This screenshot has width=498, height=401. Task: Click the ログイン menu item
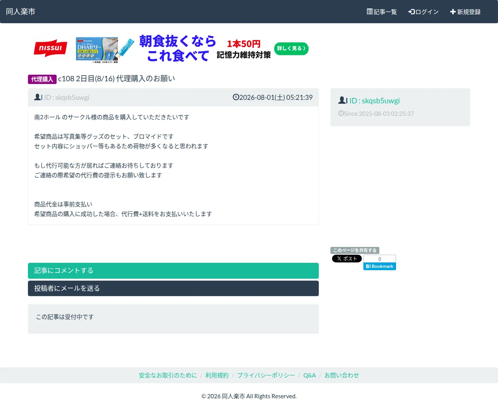(x=424, y=12)
